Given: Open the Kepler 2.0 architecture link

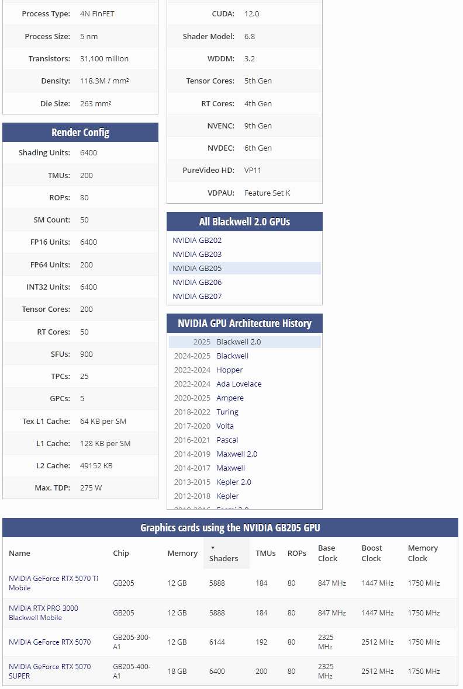Looking at the screenshot, I should (234, 482).
